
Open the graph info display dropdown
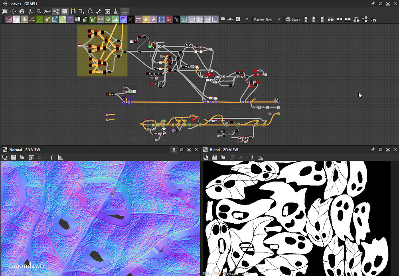(31, 11)
